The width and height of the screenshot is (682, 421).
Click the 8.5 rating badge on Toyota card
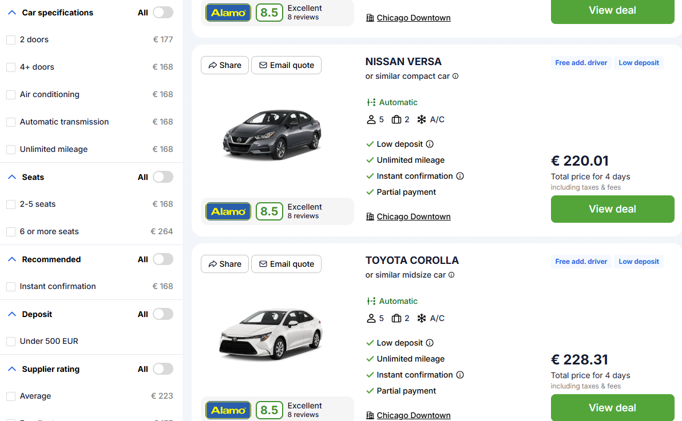[x=269, y=410]
